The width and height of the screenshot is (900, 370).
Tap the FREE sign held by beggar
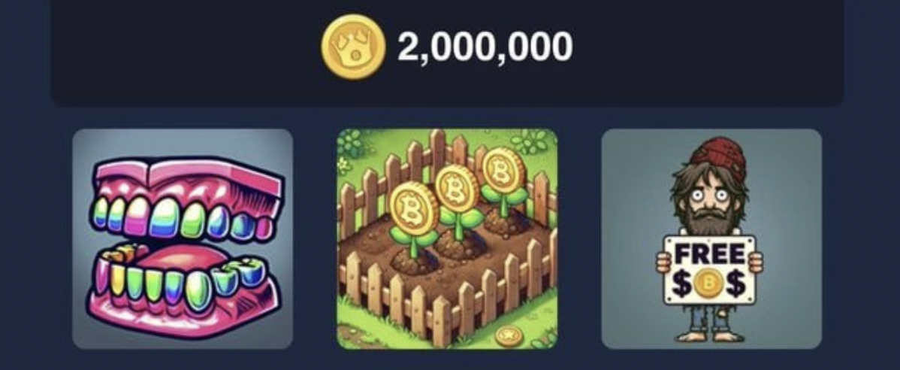coord(709,269)
